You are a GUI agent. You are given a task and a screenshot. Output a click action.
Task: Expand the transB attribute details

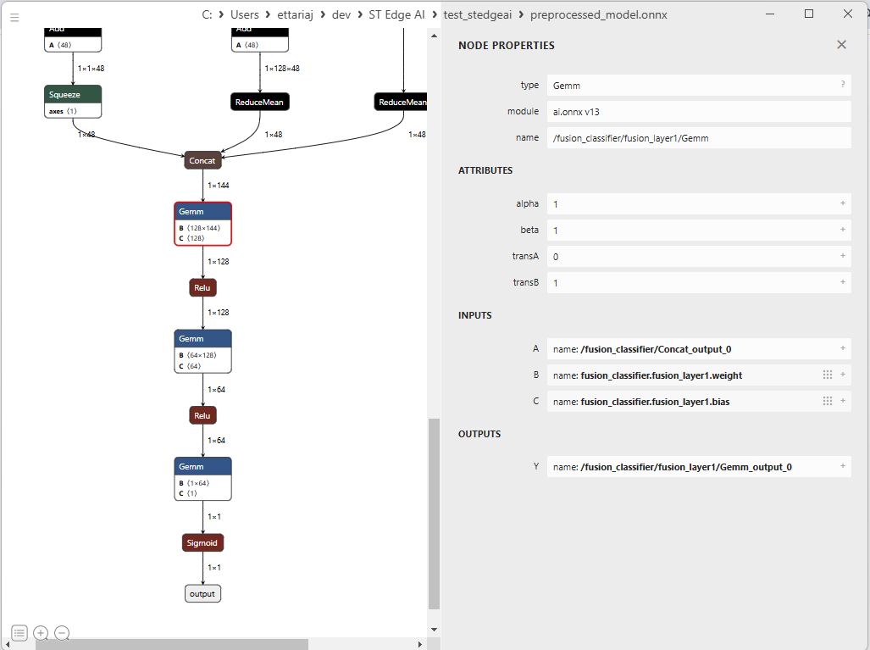842,282
